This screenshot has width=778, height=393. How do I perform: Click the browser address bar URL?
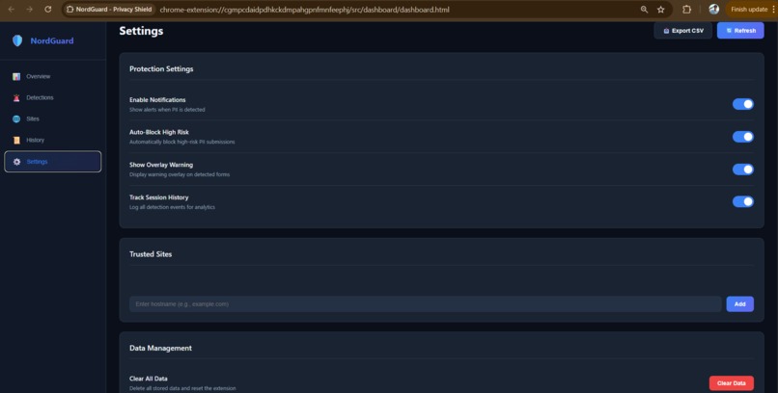305,10
